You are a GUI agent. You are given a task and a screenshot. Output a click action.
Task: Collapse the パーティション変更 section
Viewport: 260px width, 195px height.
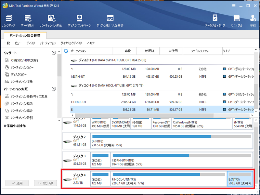(54, 89)
